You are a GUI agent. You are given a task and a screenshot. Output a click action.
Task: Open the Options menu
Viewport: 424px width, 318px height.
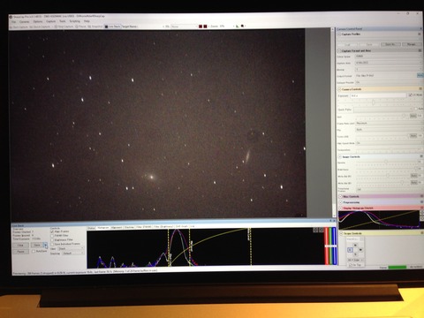click(38, 21)
